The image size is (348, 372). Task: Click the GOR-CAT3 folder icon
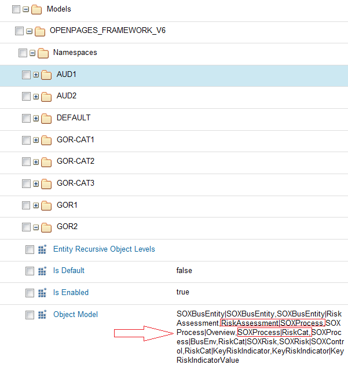point(46,184)
